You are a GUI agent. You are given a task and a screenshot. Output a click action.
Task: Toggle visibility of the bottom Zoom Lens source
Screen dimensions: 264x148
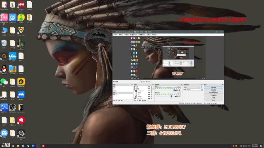pyautogui.click(x=149, y=98)
